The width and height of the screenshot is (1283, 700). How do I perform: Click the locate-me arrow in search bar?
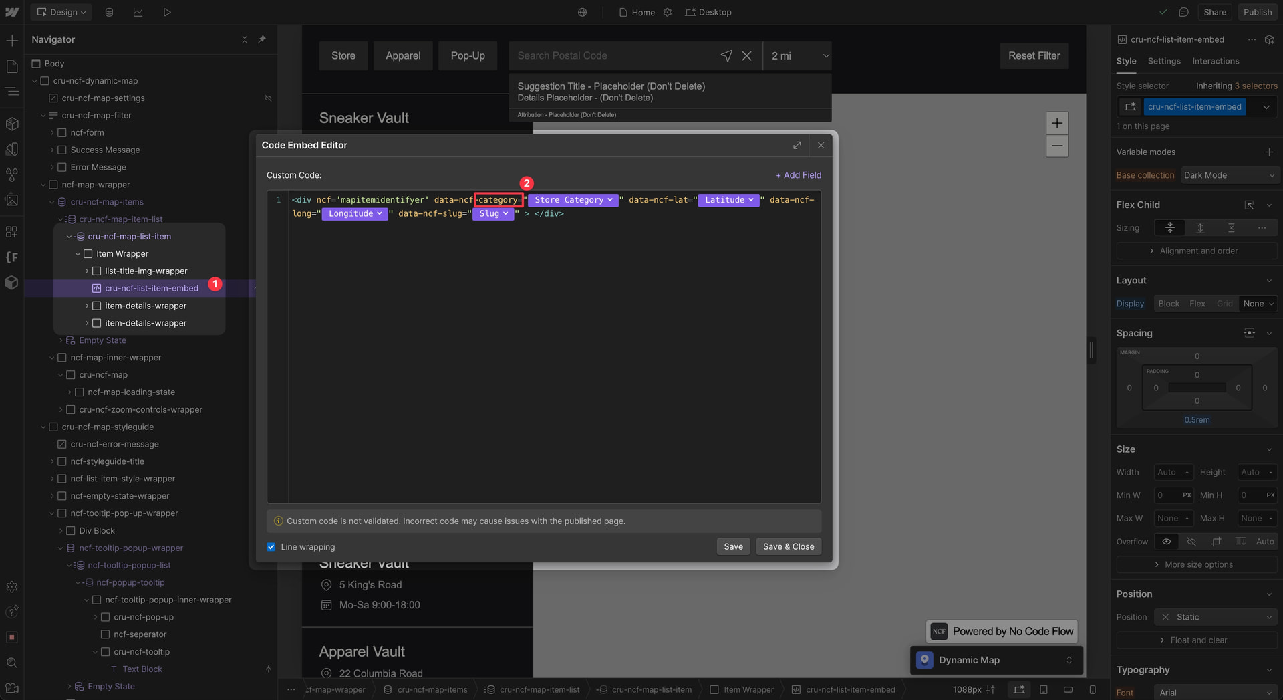pyautogui.click(x=726, y=56)
